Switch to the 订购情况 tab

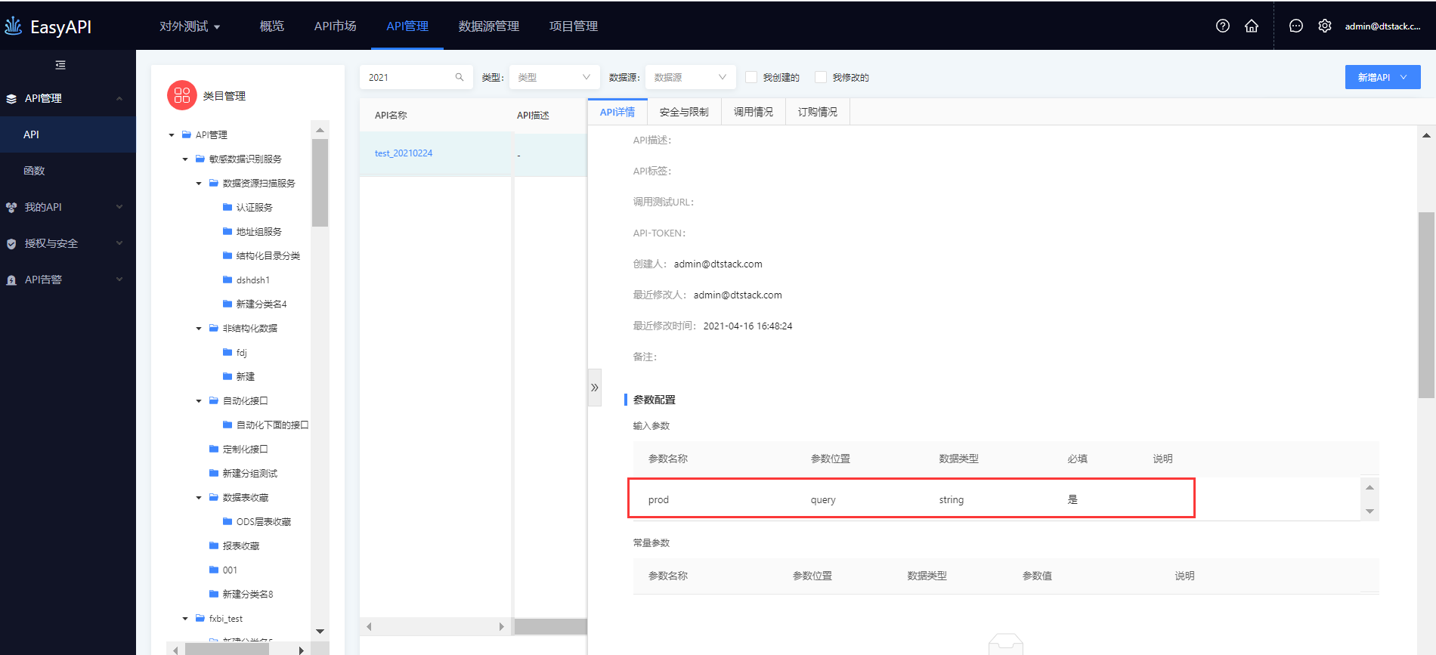click(818, 112)
